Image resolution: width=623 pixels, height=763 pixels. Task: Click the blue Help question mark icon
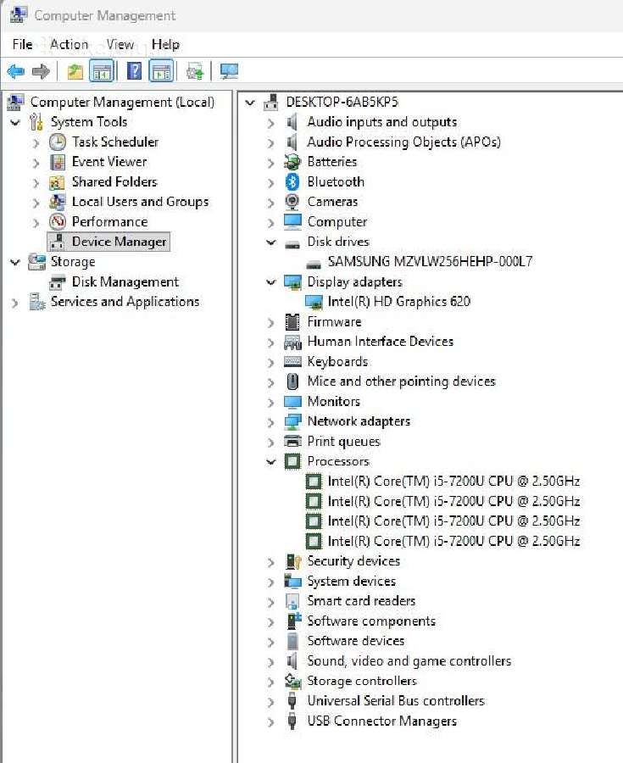point(134,71)
